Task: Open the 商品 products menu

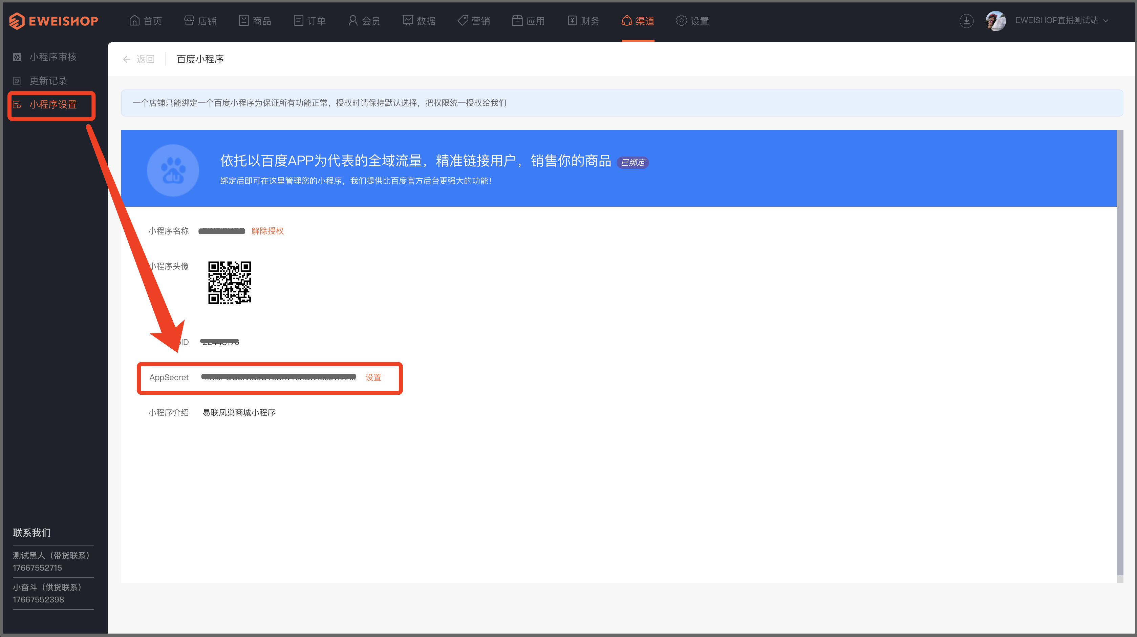Action: (x=255, y=21)
